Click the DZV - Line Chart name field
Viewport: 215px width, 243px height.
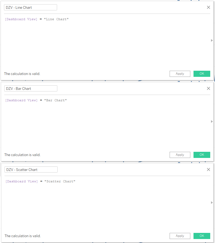31,7
